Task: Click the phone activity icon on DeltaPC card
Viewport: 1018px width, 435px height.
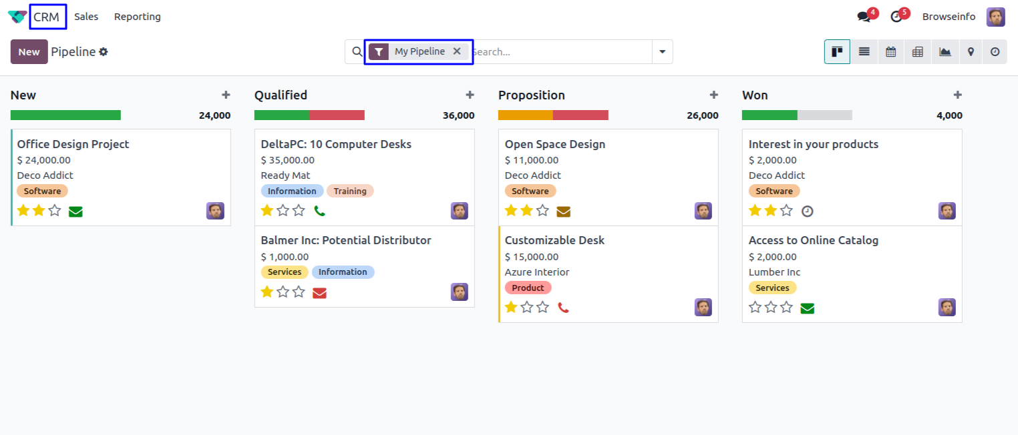Action: point(319,211)
